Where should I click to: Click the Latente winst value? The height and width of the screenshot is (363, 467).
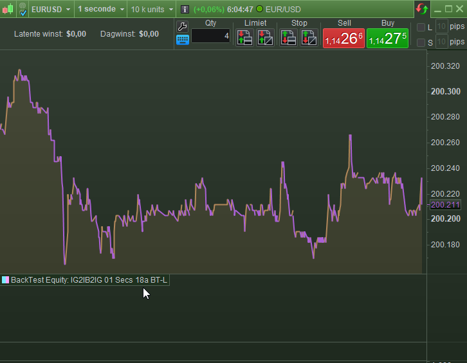(x=77, y=34)
